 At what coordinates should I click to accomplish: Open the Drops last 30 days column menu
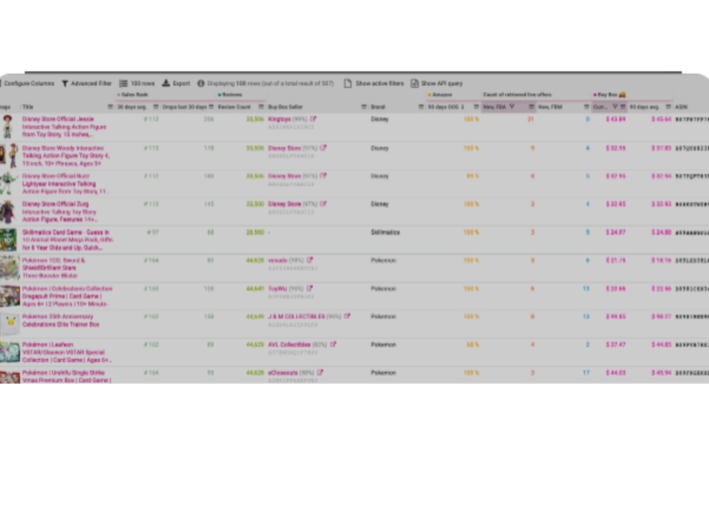(x=211, y=107)
